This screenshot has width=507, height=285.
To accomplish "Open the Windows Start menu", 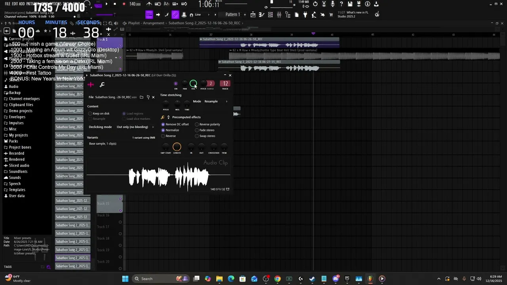I will (x=125, y=279).
